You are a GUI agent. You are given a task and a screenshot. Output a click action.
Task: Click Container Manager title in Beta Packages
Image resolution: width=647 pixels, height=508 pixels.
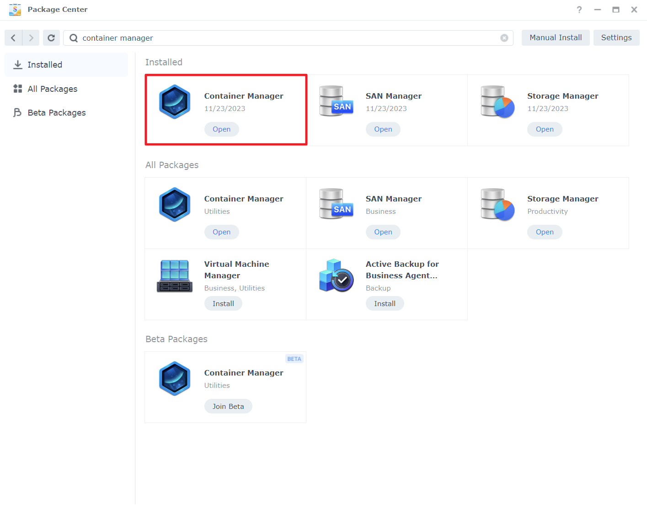tap(244, 373)
